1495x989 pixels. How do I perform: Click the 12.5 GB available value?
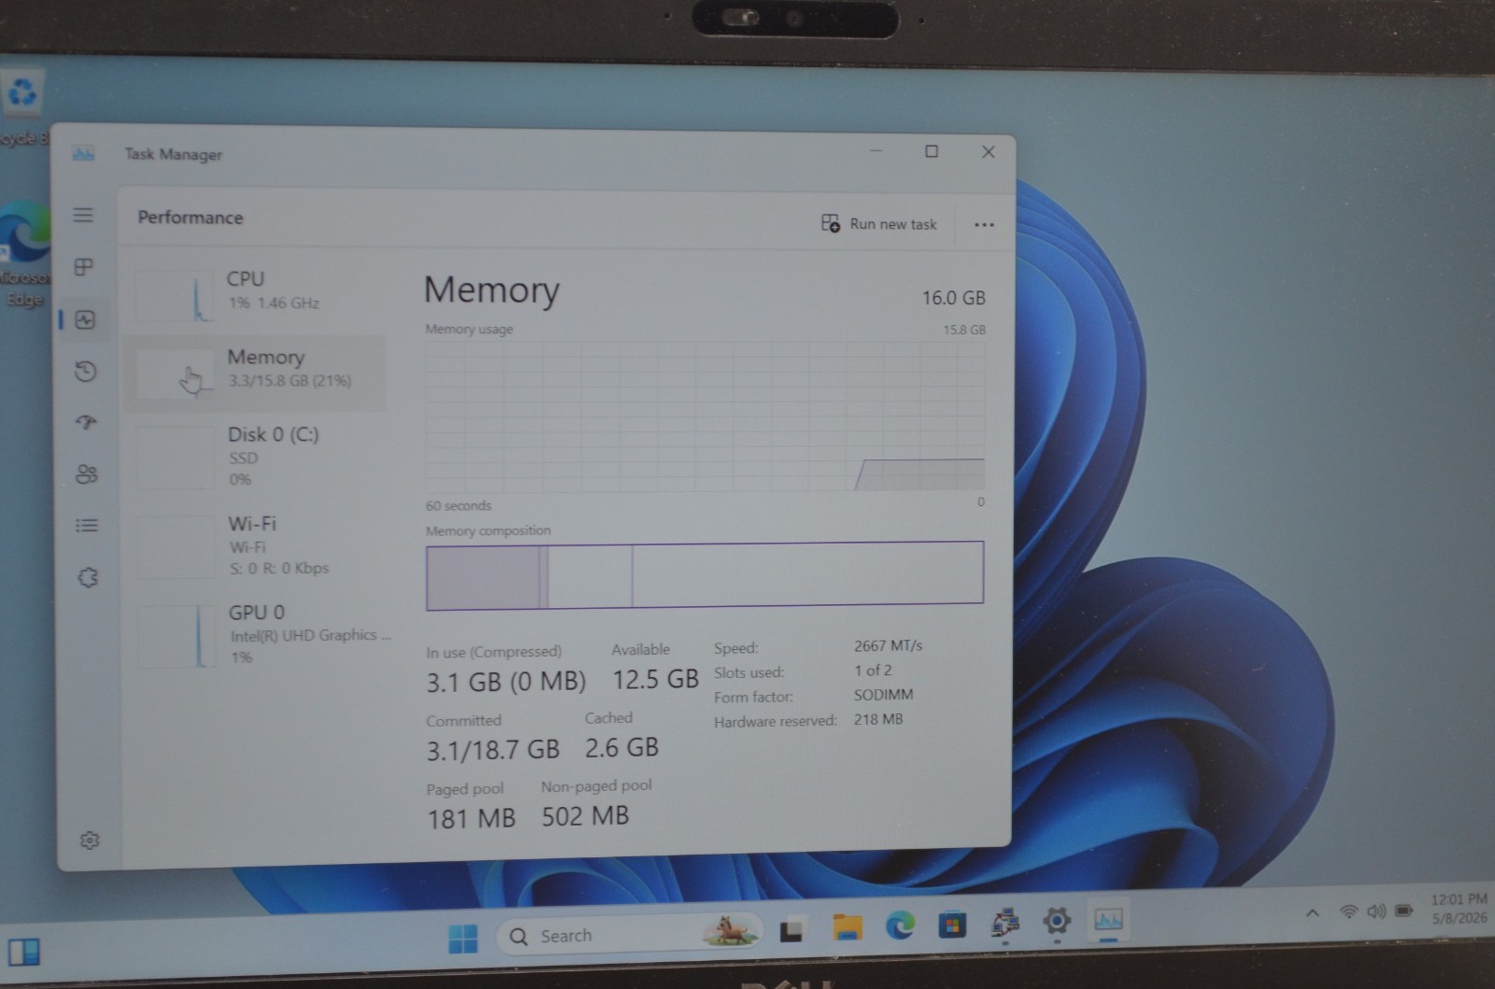click(655, 679)
